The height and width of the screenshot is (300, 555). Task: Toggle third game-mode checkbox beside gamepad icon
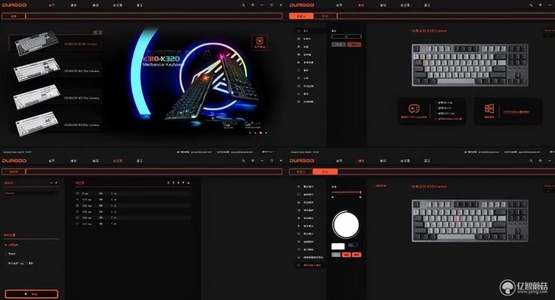point(436,114)
